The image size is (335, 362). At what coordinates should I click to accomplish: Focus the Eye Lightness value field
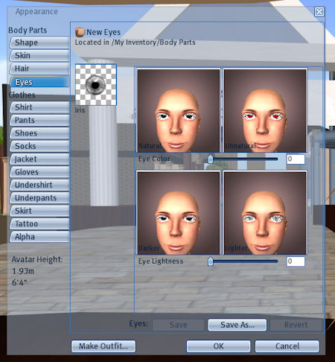click(x=296, y=261)
